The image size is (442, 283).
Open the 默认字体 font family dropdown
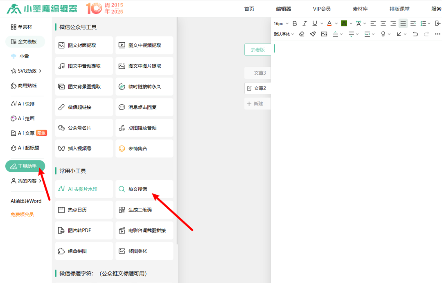point(284,34)
